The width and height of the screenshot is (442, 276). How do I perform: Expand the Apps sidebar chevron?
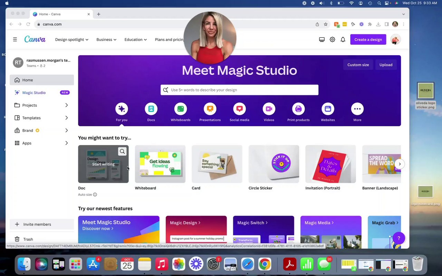[67, 143]
